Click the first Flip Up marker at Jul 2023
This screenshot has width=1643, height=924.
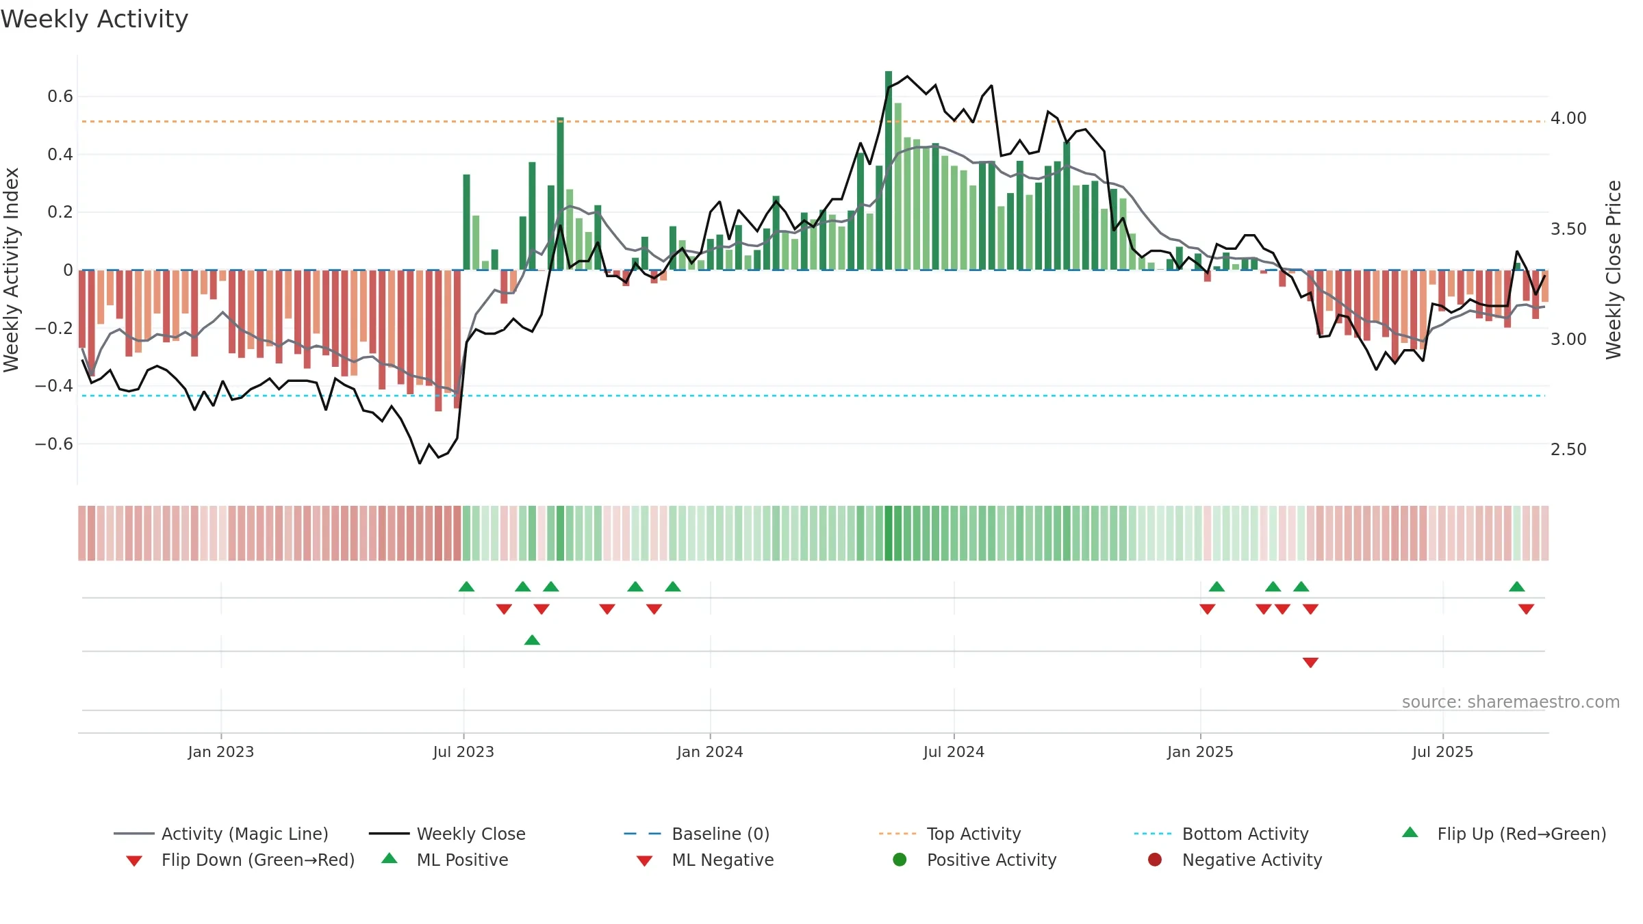(x=466, y=587)
